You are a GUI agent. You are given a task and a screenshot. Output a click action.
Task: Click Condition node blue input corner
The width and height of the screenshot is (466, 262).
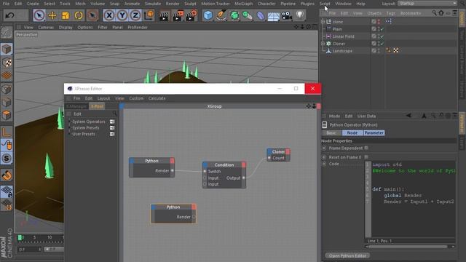[x=205, y=165]
